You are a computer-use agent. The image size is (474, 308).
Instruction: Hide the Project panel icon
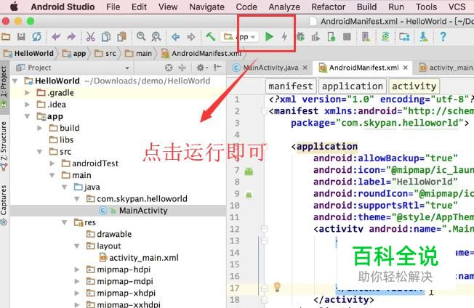217,68
